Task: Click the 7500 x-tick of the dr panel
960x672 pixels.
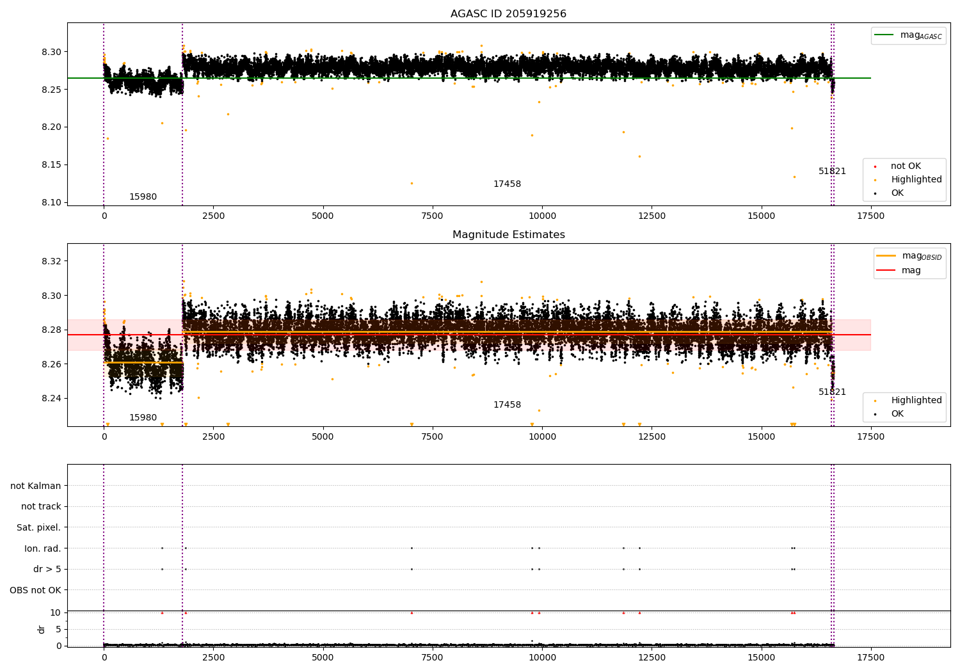Action: click(x=433, y=657)
